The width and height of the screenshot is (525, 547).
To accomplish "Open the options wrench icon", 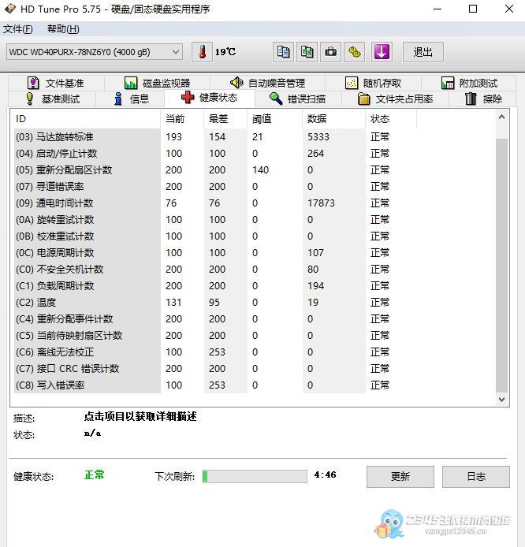I will (x=356, y=52).
